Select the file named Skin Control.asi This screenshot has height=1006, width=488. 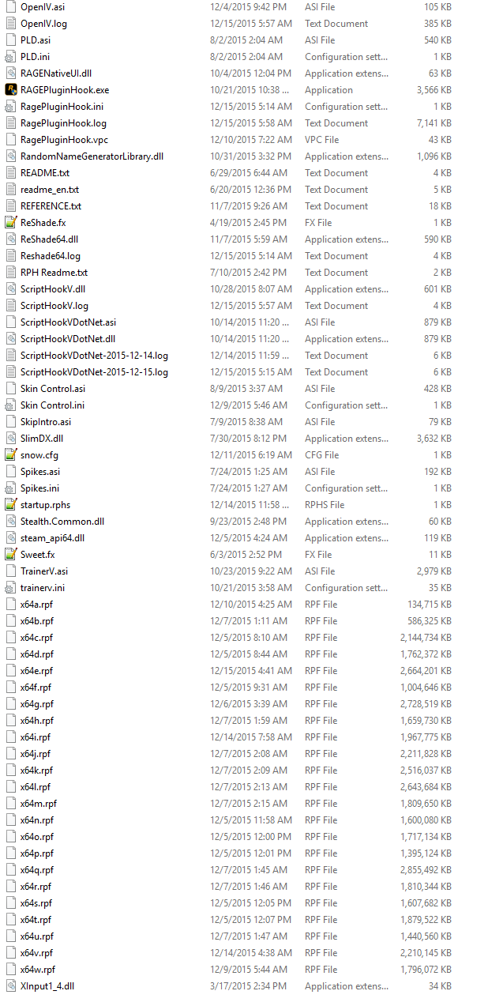pos(53,389)
